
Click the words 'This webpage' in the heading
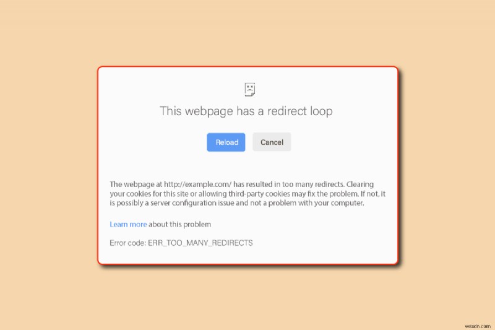[196, 111]
